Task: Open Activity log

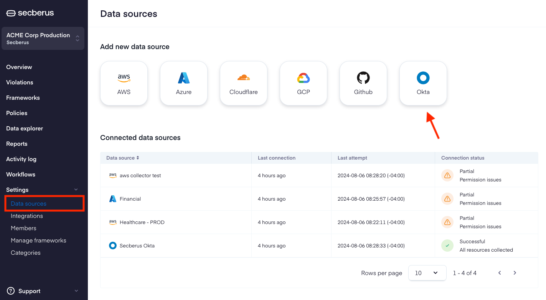Action: pos(21,159)
